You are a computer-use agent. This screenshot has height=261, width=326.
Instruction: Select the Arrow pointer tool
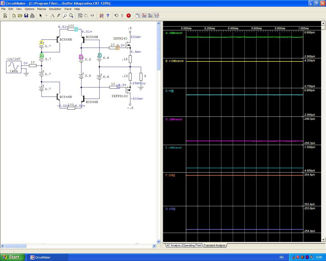tap(40, 16)
